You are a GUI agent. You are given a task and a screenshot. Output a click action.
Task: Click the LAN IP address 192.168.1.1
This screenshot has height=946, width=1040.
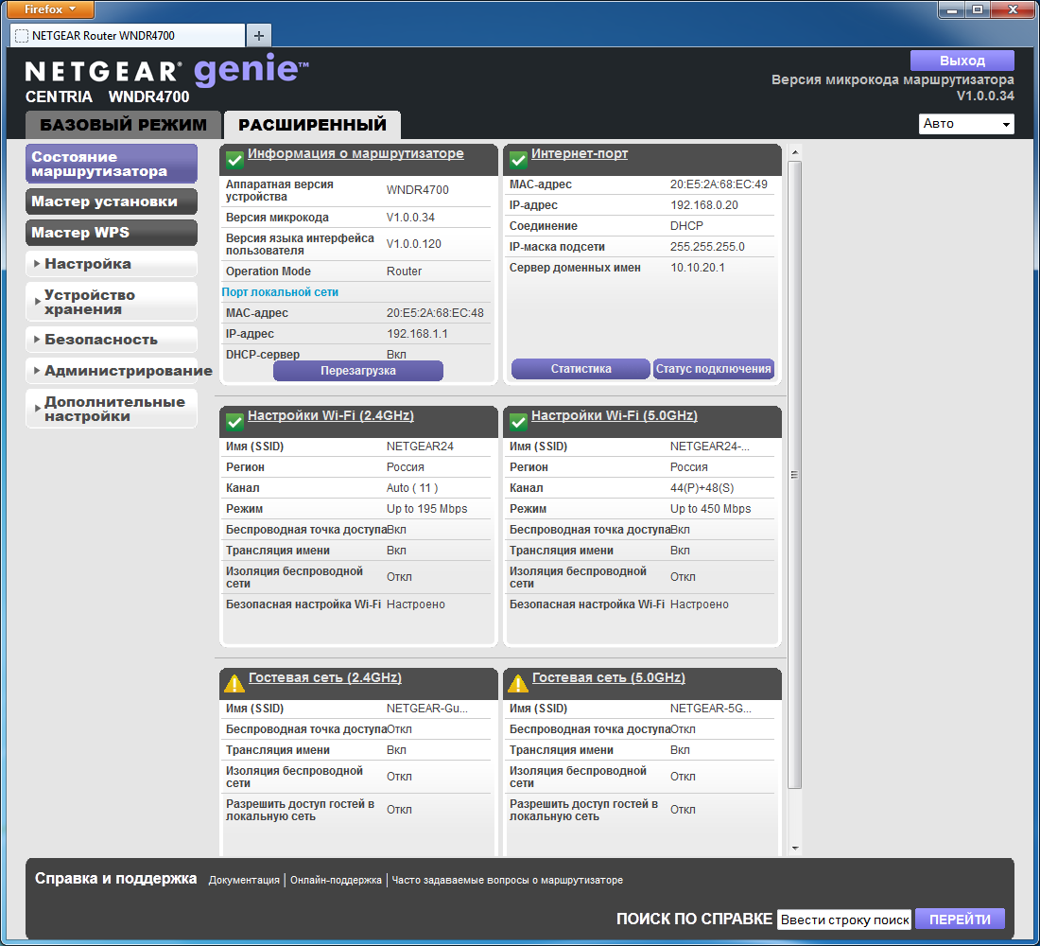pos(417,333)
